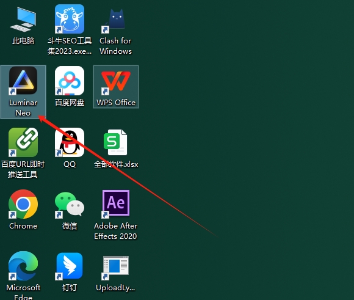Click the 'Clash for Windows' label text
Viewport: 354px width, 300px height.
(x=115, y=46)
